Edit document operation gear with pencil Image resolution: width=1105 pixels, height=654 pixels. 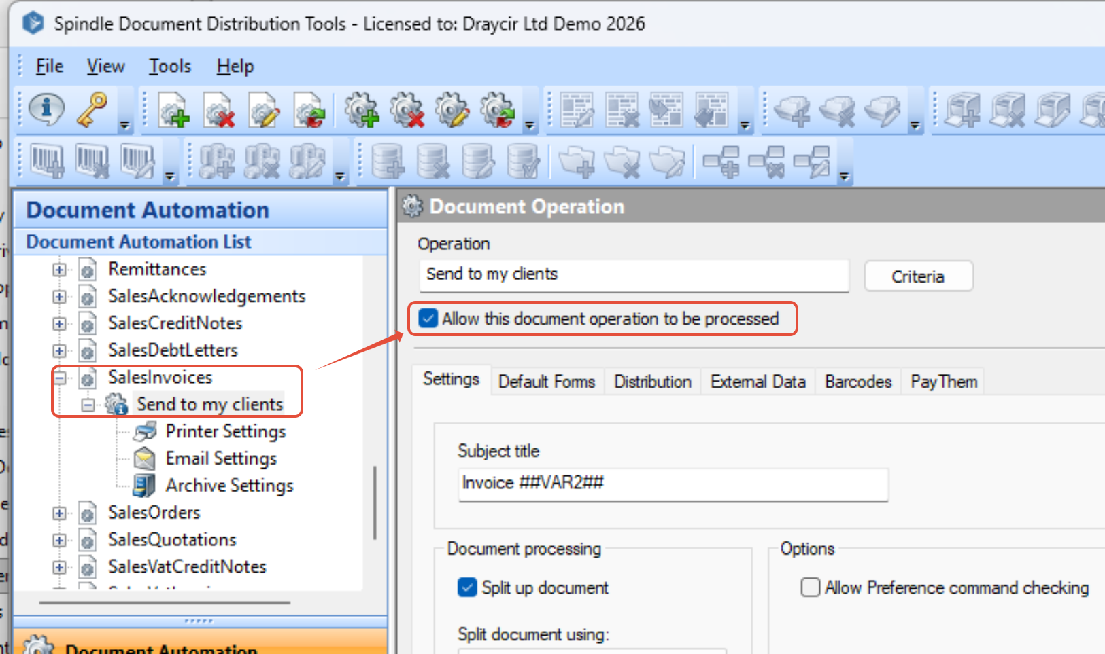[452, 110]
